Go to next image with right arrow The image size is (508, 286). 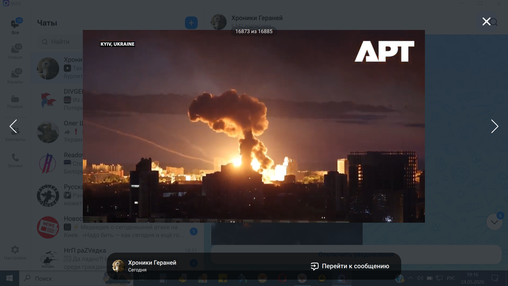click(495, 126)
